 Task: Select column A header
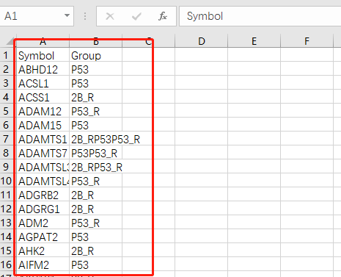(43, 42)
